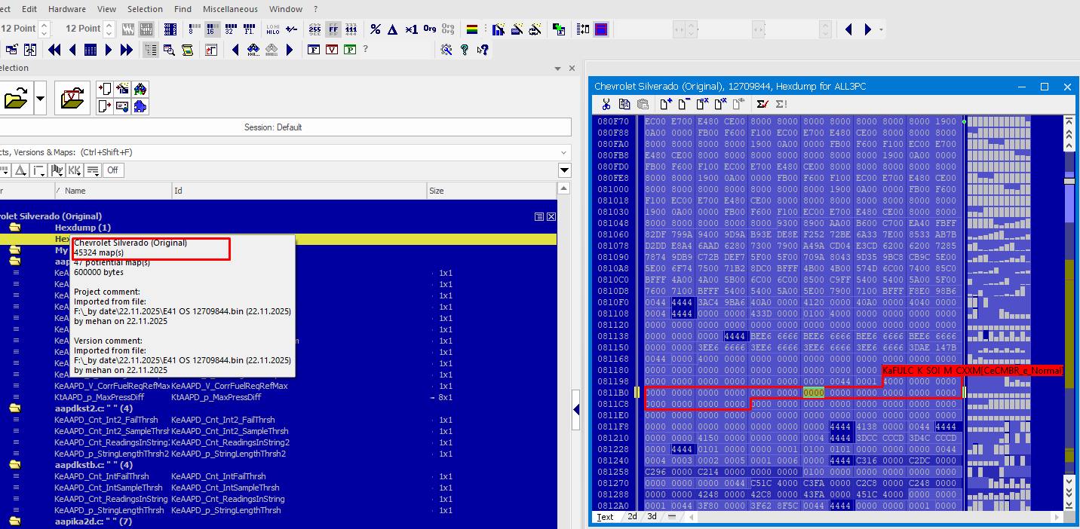Expand the open project folder dropdown arrow
This screenshot has width=1080, height=529.
click(x=40, y=99)
